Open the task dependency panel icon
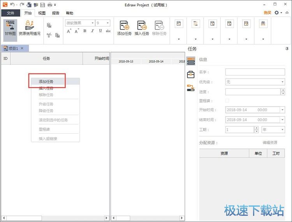The height and width of the screenshot is (222, 292). coord(191,88)
